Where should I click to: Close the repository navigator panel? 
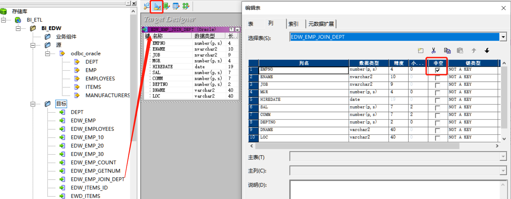coord(134,3)
